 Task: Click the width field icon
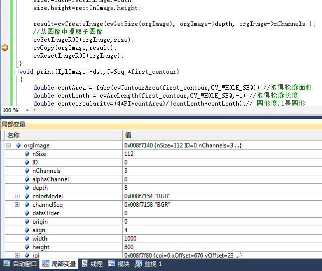coord(27,238)
